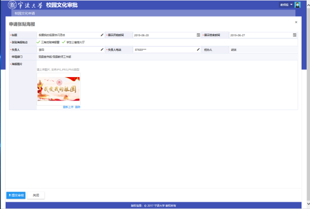The image size is (310, 209).
Task: Click the 提交审核 submit button
Action: click(x=16, y=195)
